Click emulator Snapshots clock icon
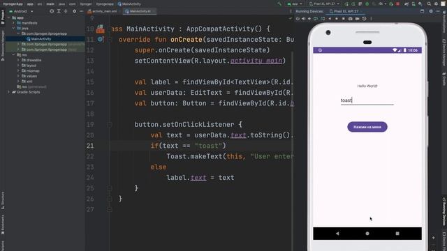Viewport: 447px width, 251px height. click(x=364, y=19)
